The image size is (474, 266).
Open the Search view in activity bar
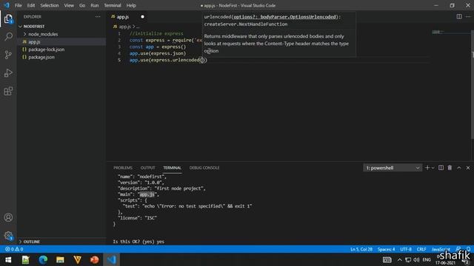coord(8,37)
